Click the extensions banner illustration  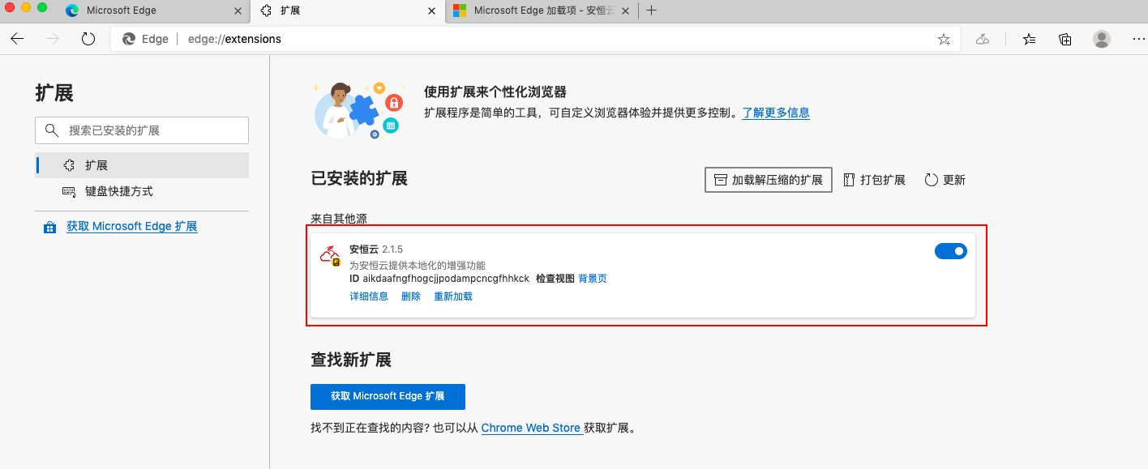tap(358, 111)
